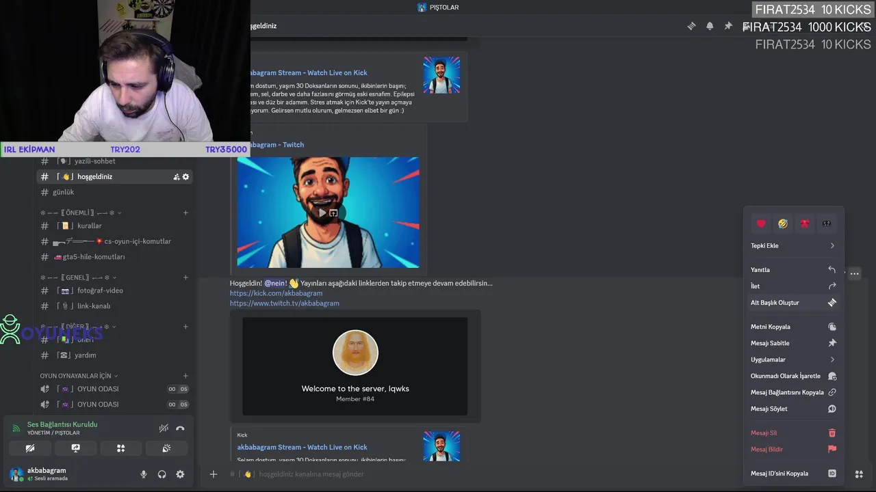Image resolution: width=876 pixels, height=492 pixels.
Task: Choose Okunmadı Olarak İşaretle
Action: click(793, 376)
